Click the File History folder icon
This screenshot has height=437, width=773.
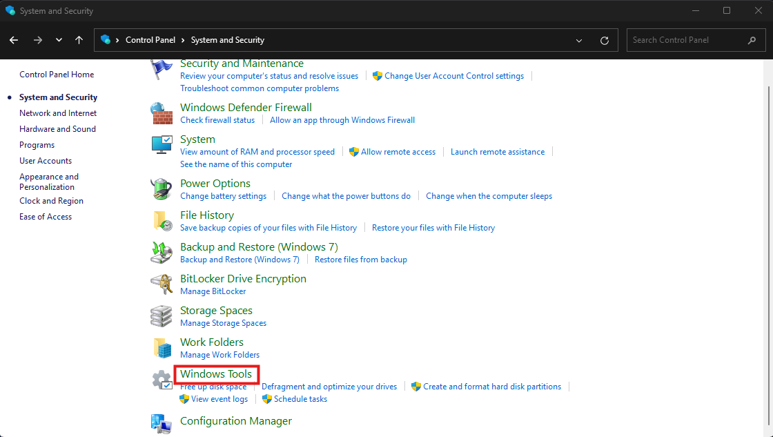pyautogui.click(x=162, y=220)
